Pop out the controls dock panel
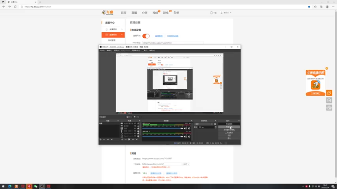The height and width of the screenshot is (189, 337). point(239,121)
